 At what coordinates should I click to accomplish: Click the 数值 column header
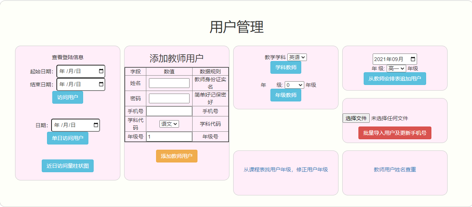pyautogui.click(x=169, y=71)
